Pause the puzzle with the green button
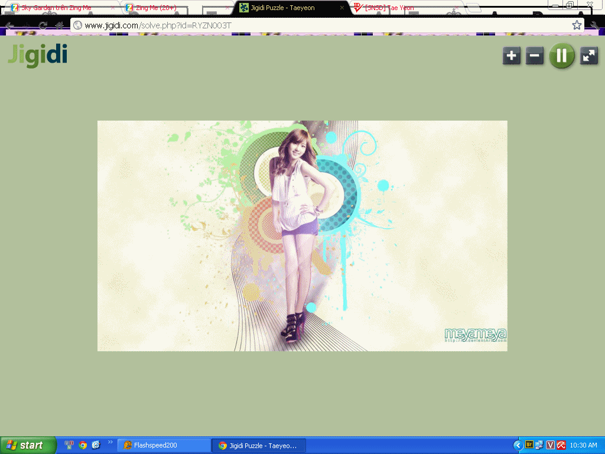 tap(562, 56)
